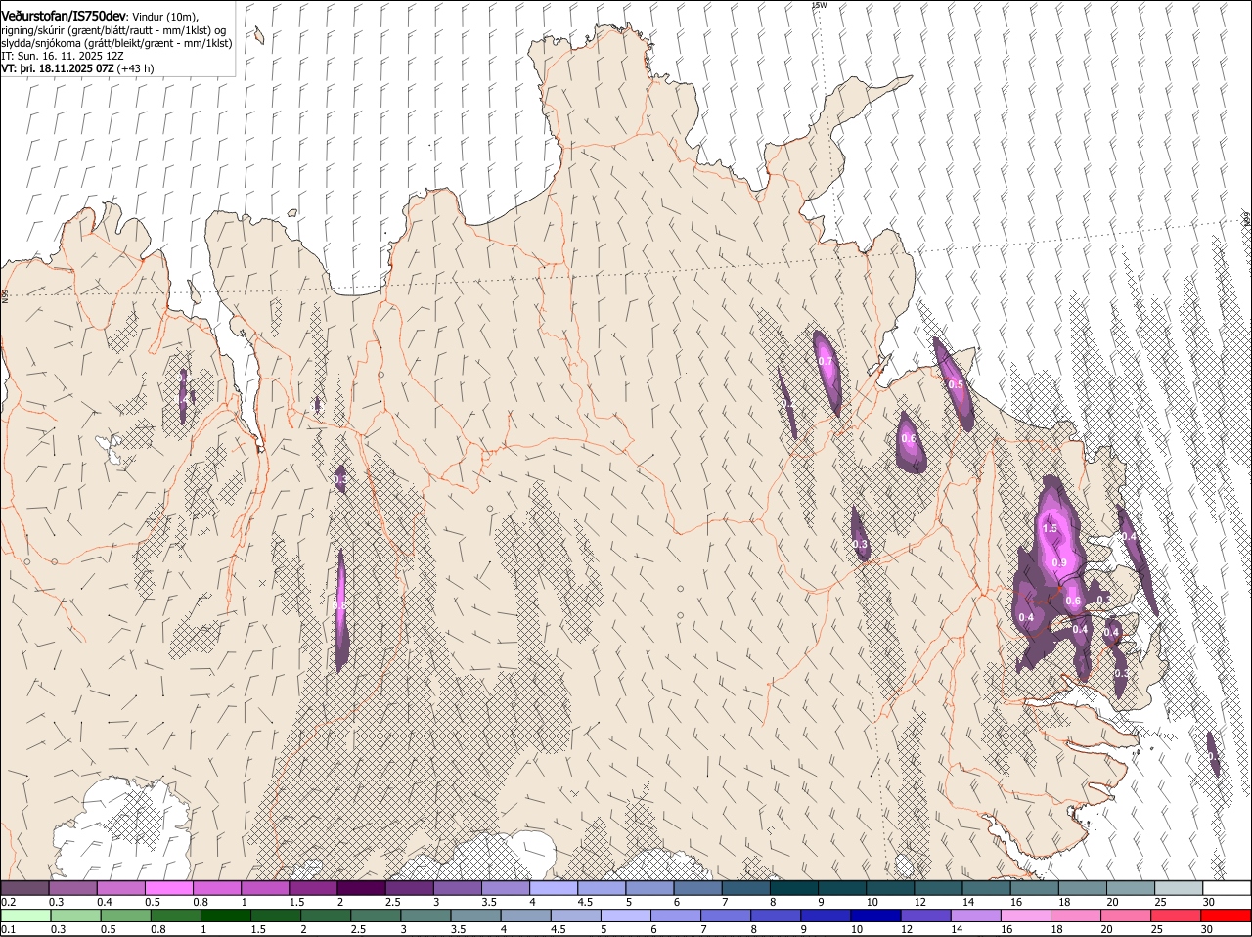Click the IT: Sun. 16. 11. 2025 12Z line
Screen dimensions: 1252x937
tap(62, 56)
